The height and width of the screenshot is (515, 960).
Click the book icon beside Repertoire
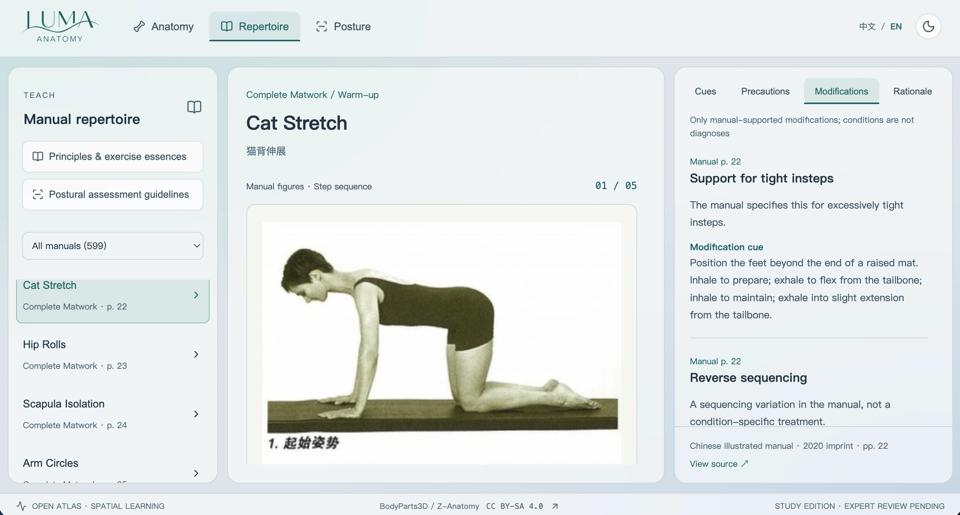pos(227,26)
